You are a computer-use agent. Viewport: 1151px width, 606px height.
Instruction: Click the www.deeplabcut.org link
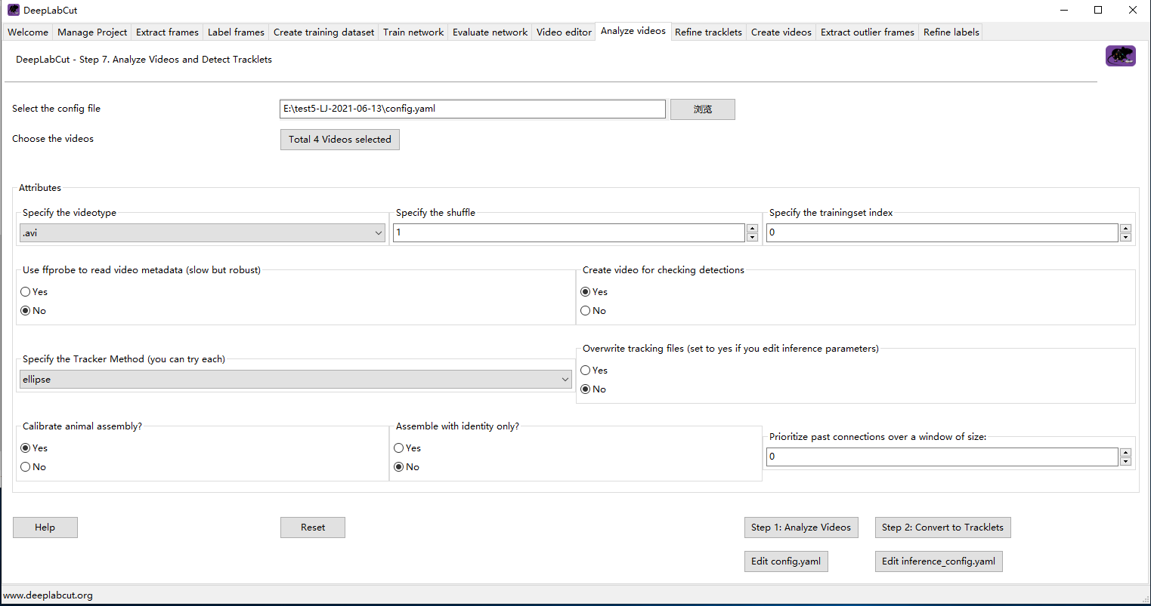(x=48, y=595)
